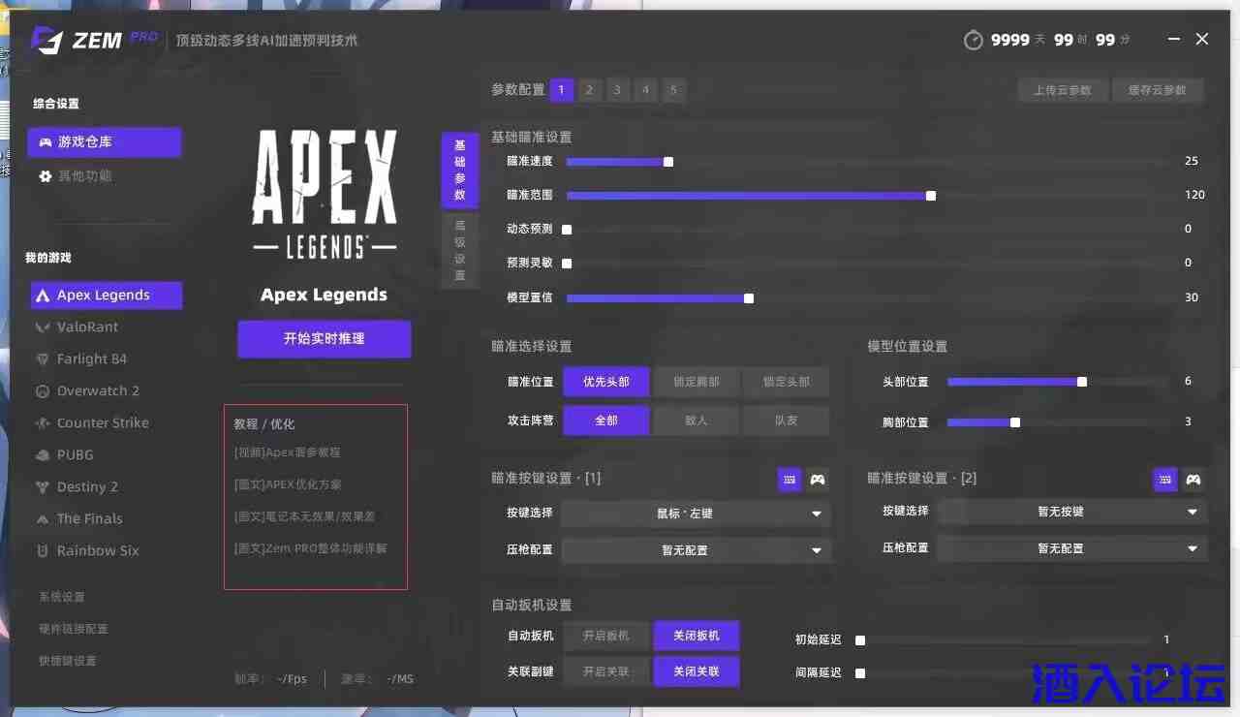Screen dimensions: 1240x717
Task: Open the 按键选择 dropdown showing 暂无按键
Action: (x=1070, y=512)
